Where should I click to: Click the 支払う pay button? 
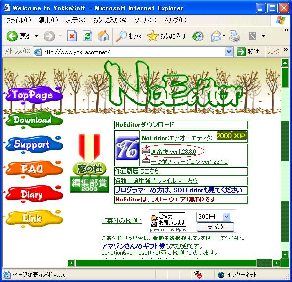215,227
